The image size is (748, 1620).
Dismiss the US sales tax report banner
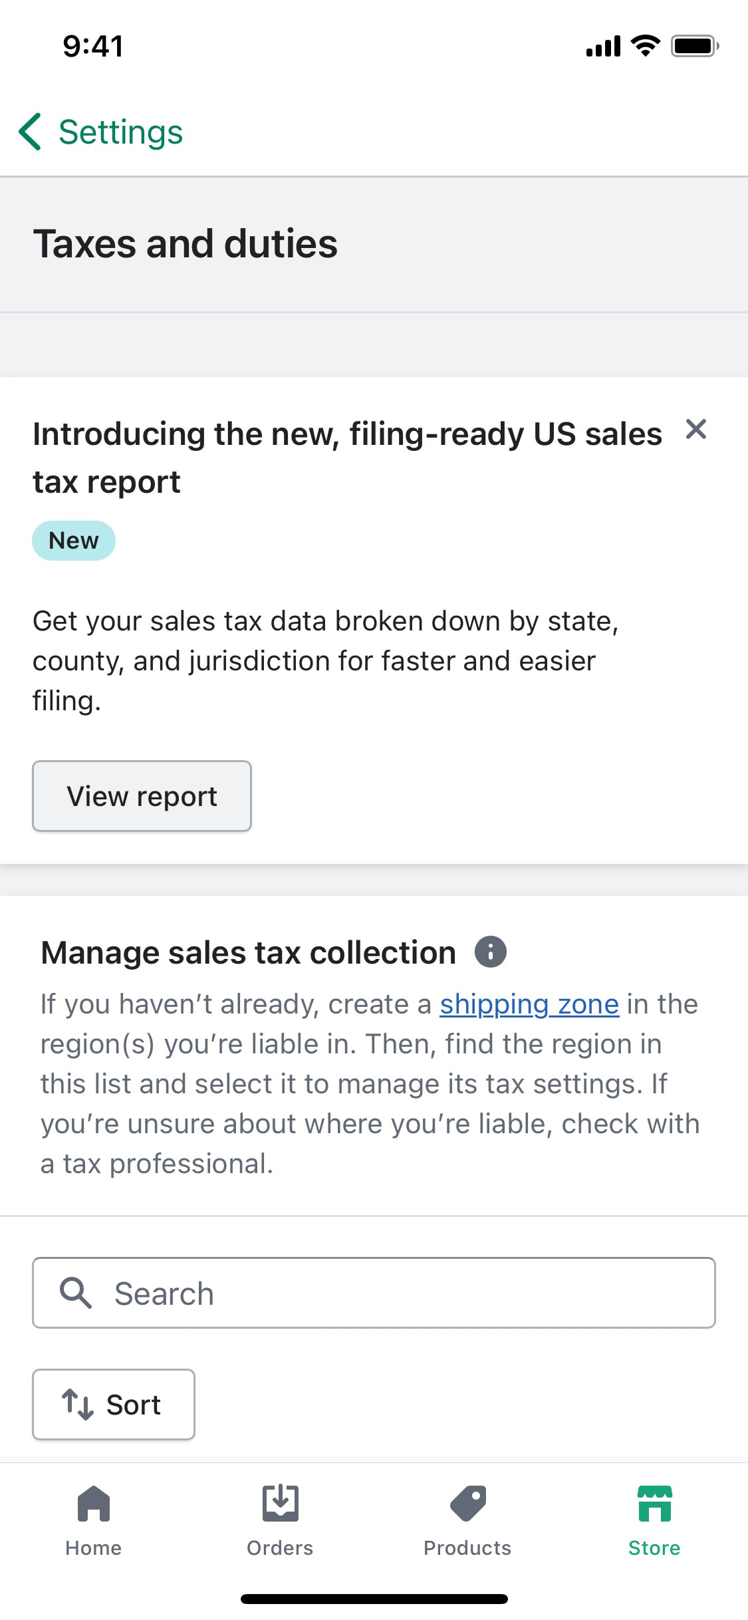click(695, 430)
